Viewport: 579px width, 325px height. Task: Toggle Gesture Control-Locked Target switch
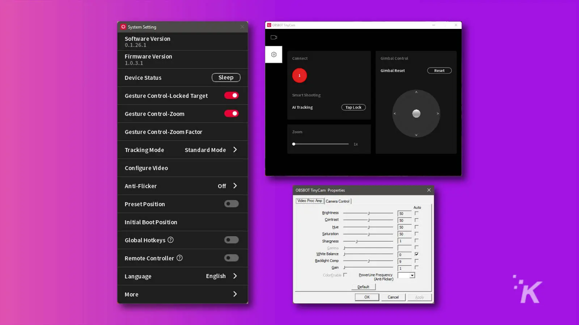click(x=231, y=95)
